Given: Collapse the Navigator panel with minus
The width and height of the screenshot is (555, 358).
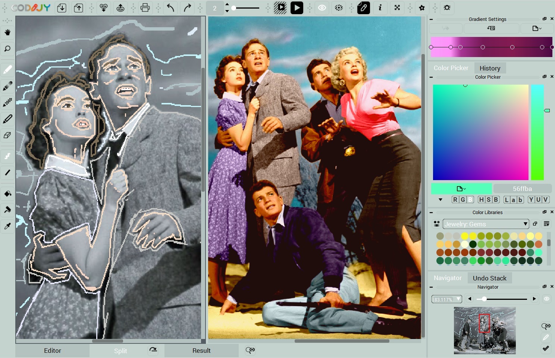Looking at the screenshot, I should tap(431, 287).
